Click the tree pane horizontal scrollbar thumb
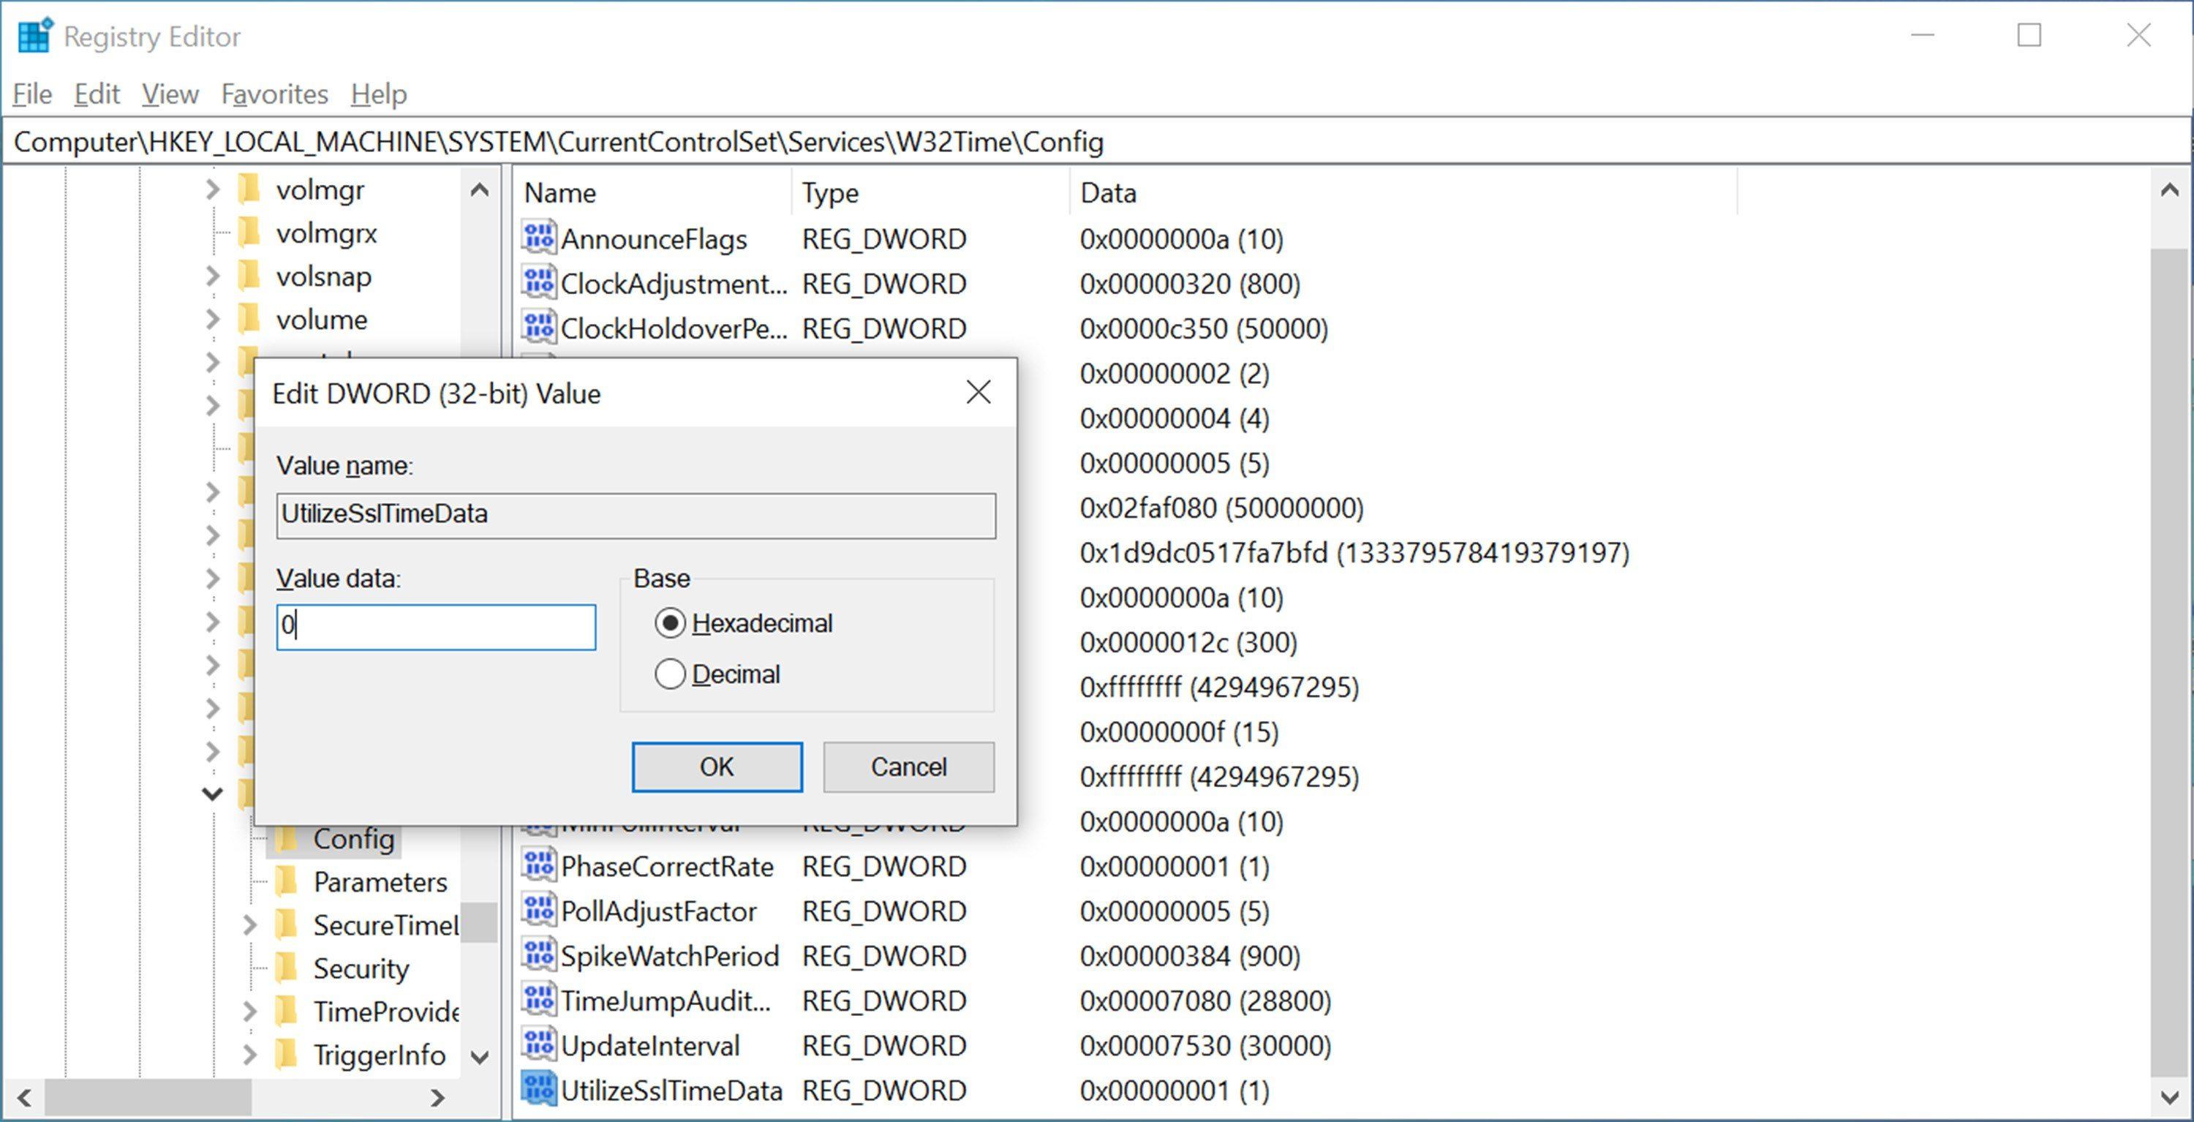Image resolution: width=2194 pixels, height=1122 pixels. pyautogui.click(x=148, y=1097)
